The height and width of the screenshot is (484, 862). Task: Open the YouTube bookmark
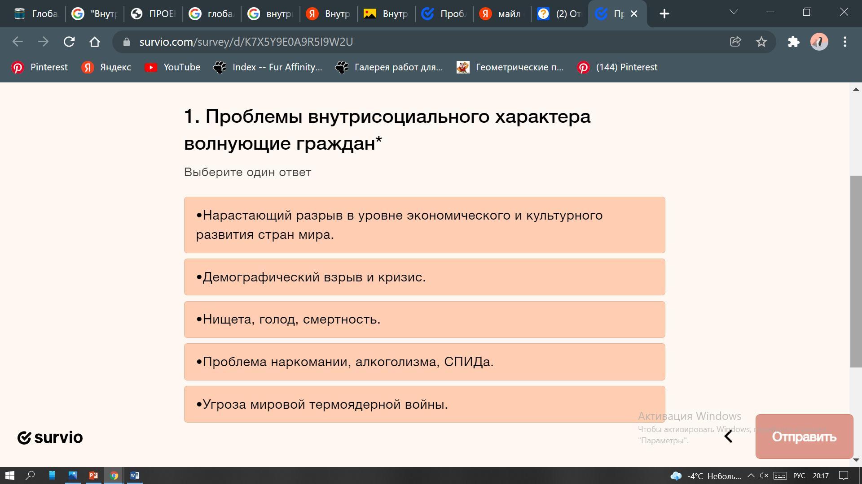click(172, 67)
